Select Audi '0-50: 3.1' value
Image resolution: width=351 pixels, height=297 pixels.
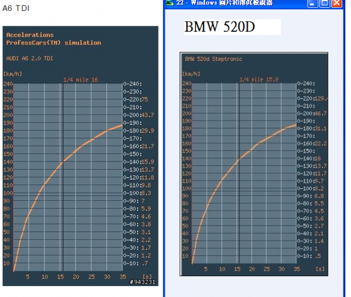pyautogui.click(x=137, y=232)
